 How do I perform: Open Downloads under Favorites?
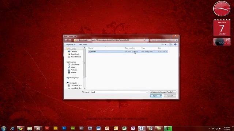pyautogui.click(x=75, y=54)
